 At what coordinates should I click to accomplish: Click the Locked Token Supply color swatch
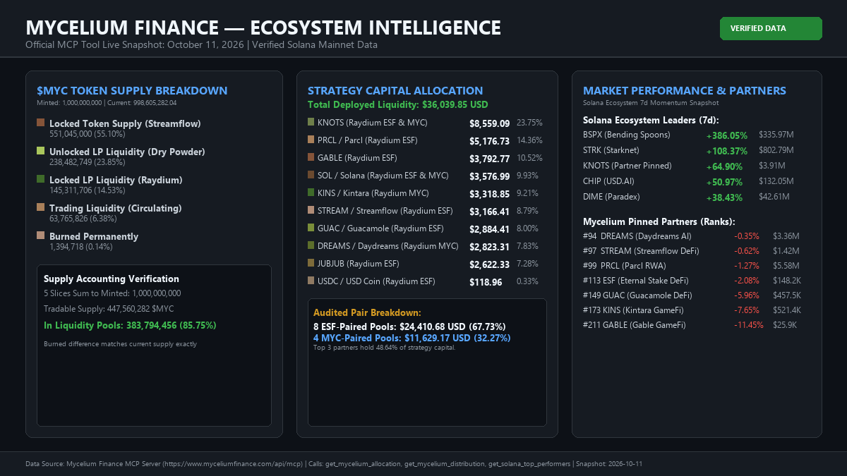[x=41, y=123]
